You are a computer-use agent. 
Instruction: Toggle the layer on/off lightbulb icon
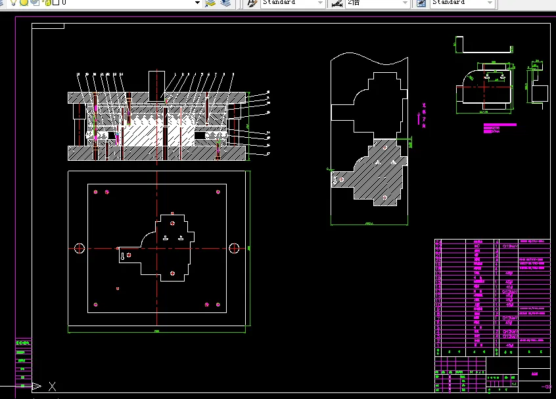pyautogui.click(x=14, y=3)
